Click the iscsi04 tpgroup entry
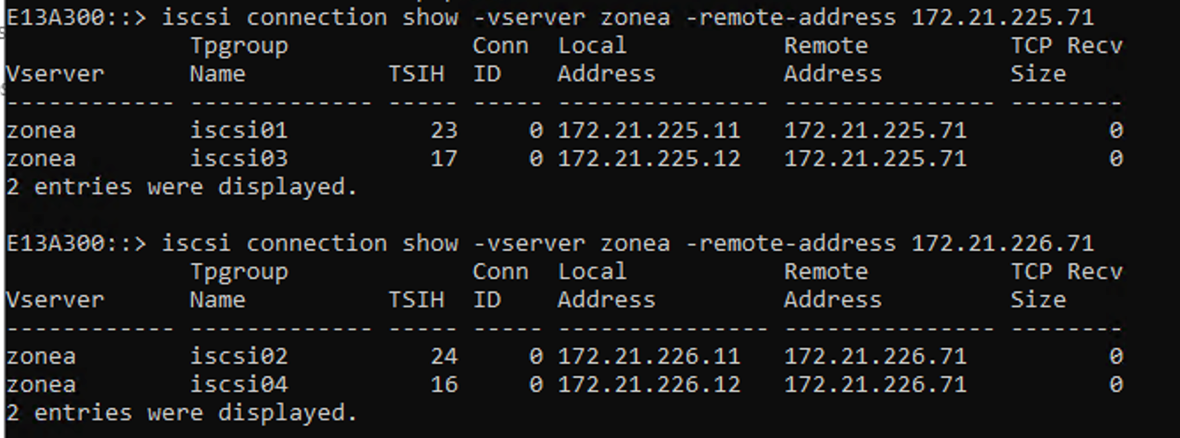1180x438 pixels. [x=239, y=385]
